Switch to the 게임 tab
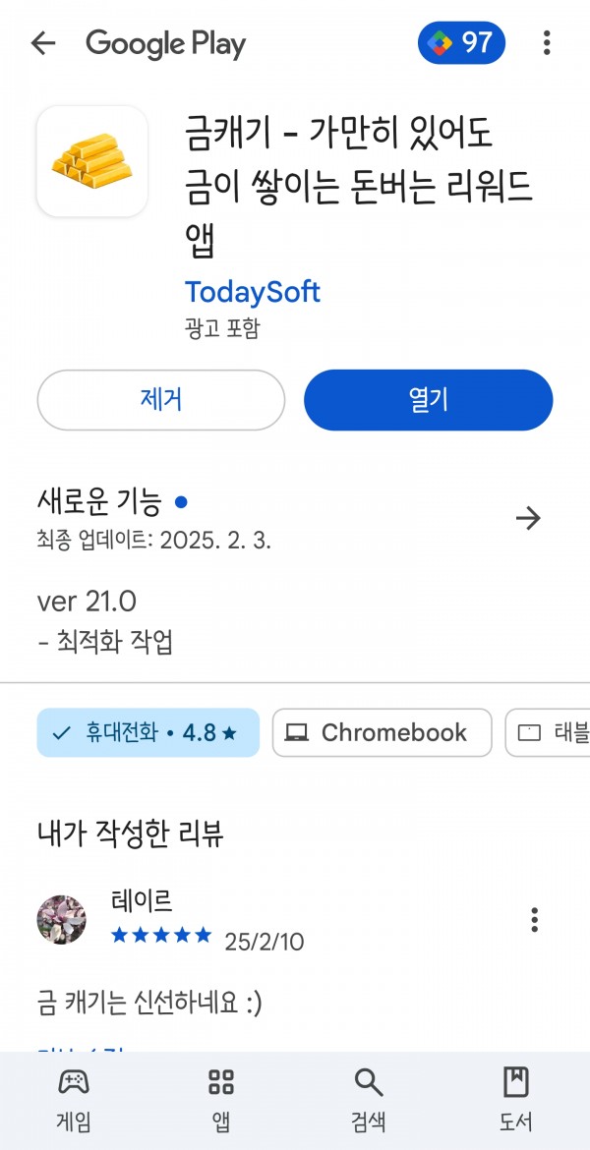Image resolution: width=590 pixels, height=1150 pixels. click(74, 1100)
